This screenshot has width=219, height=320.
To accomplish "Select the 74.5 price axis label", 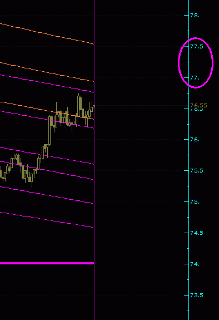I will pos(197,233).
